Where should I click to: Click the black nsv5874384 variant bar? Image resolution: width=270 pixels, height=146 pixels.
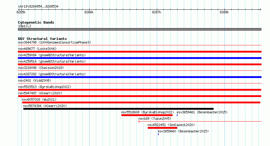tap(119, 109)
